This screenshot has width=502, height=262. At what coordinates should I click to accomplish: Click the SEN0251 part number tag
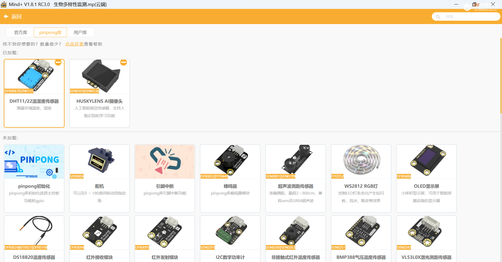(x=338, y=247)
